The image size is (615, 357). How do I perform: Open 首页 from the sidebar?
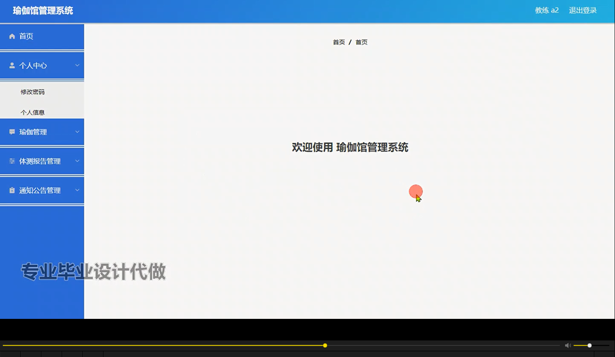26,36
